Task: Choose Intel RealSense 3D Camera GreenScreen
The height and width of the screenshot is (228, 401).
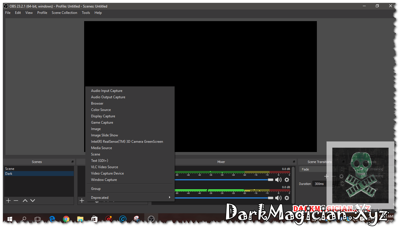Action: tap(130, 142)
